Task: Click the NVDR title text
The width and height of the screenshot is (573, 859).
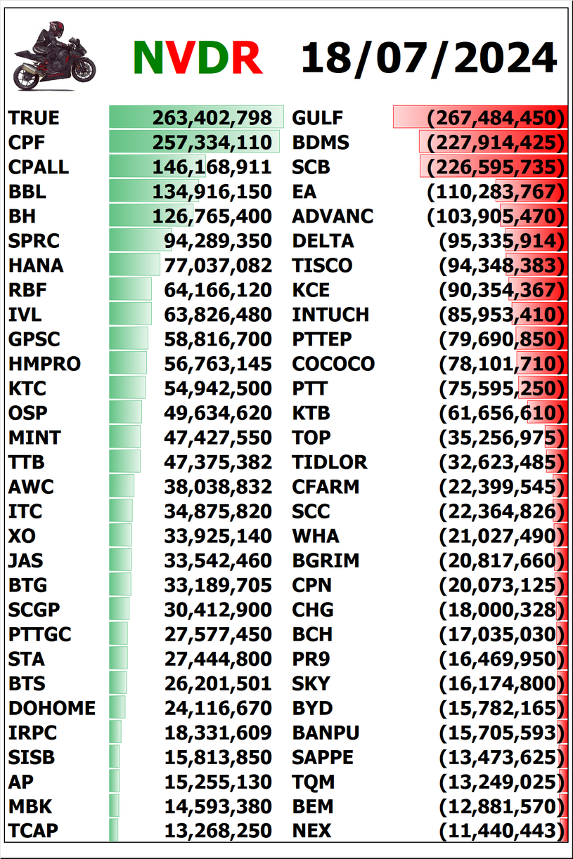Action: click(x=198, y=58)
